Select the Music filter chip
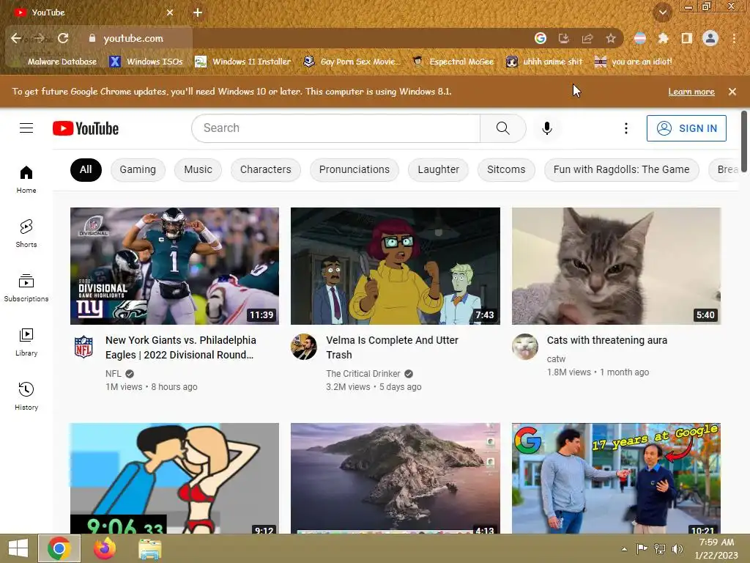The image size is (750, 563). 198,170
